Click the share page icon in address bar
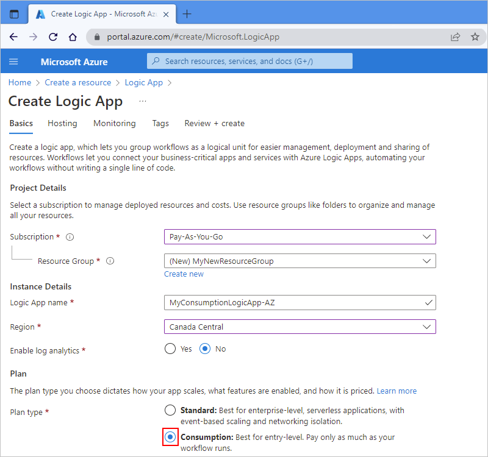 455,37
